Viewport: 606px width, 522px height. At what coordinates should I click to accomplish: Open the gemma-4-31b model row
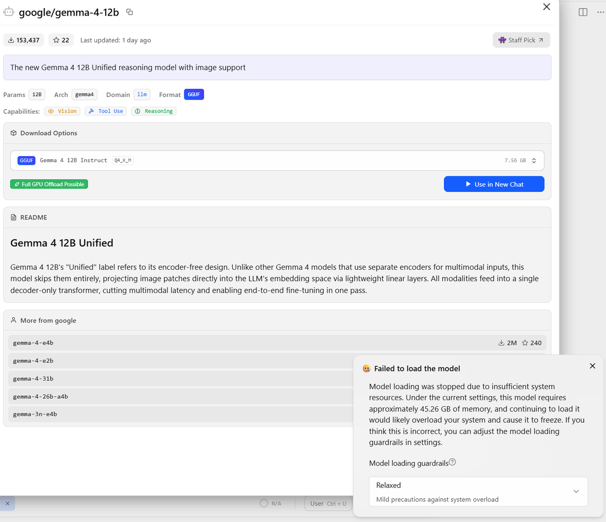click(x=181, y=378)
